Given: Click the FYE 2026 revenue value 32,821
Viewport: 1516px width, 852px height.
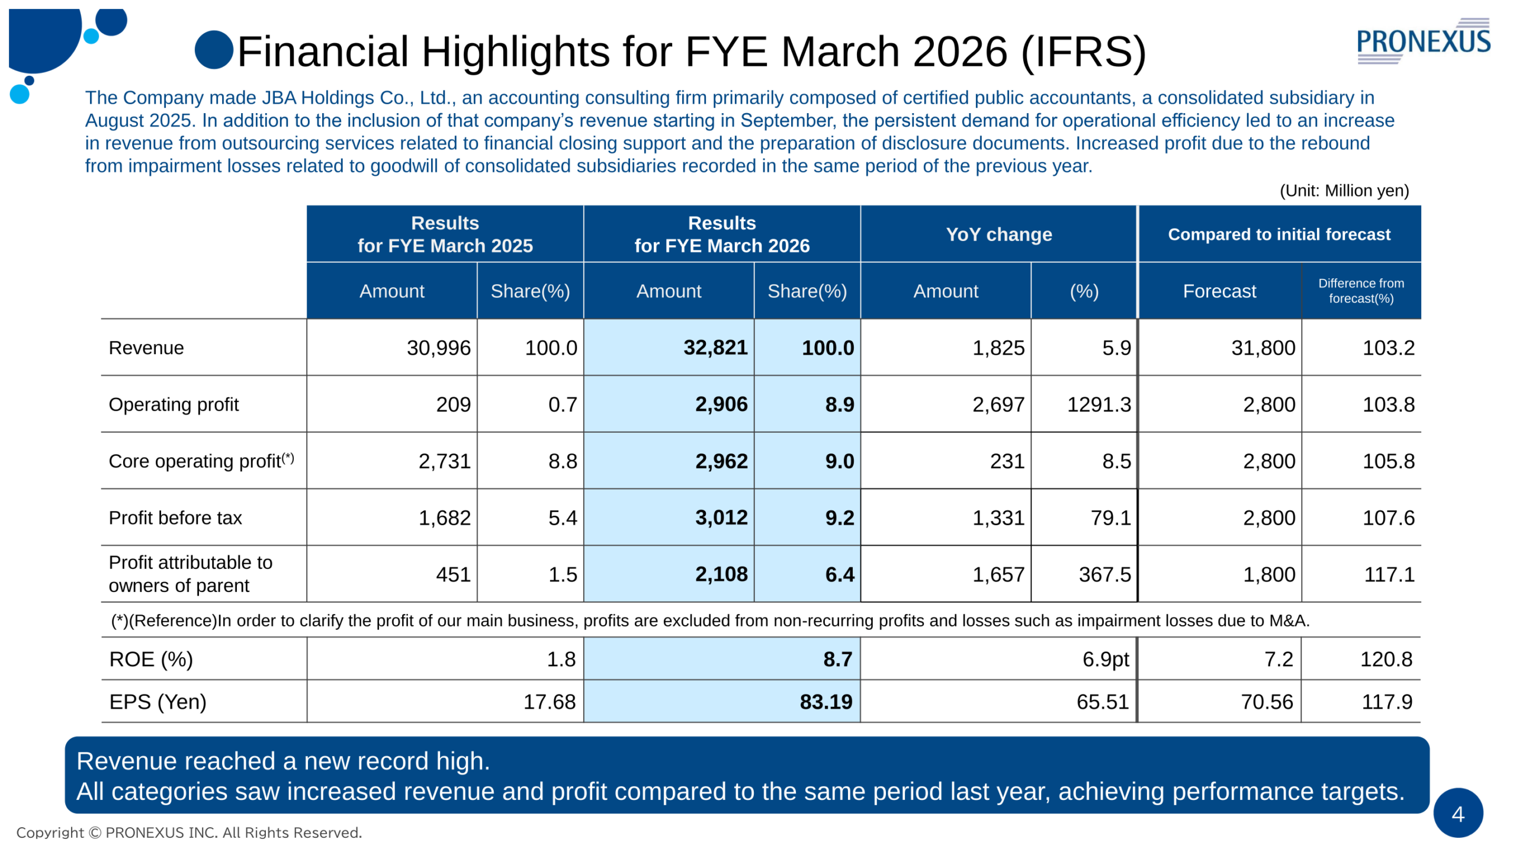Looking at the screenshot, I should pos(715,348).
